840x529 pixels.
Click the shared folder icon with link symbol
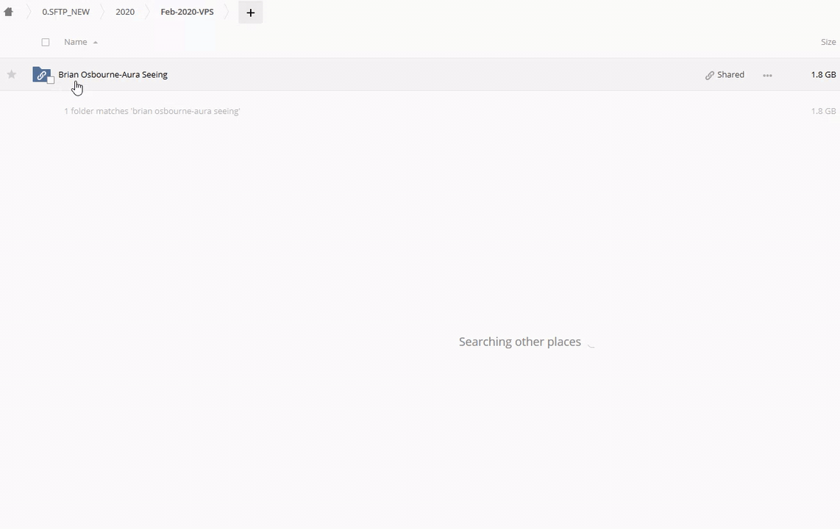point(41,74)
